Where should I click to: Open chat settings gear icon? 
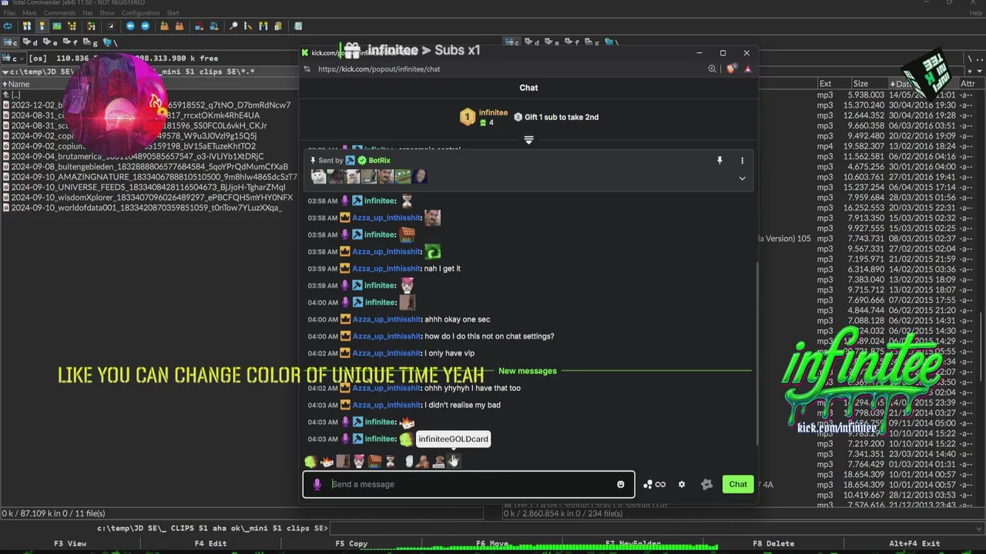(x=681, y=484)
